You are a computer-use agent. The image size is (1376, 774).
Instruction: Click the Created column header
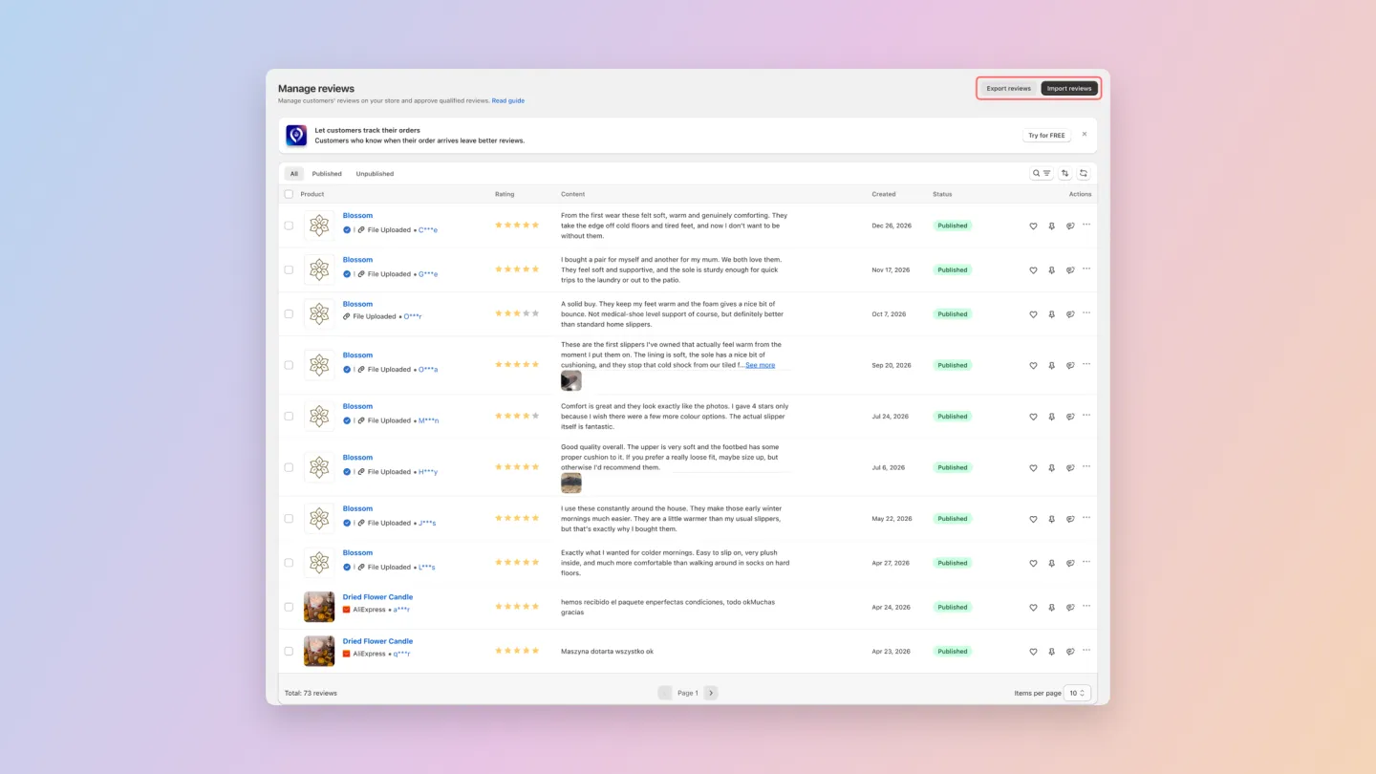[884, 194]
